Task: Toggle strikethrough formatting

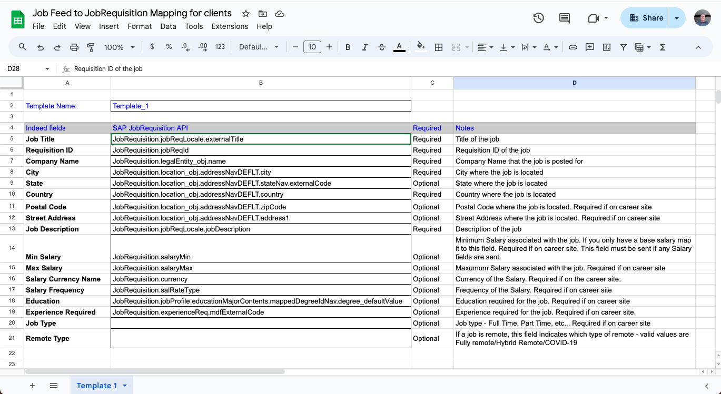Action: coord(382,47)
